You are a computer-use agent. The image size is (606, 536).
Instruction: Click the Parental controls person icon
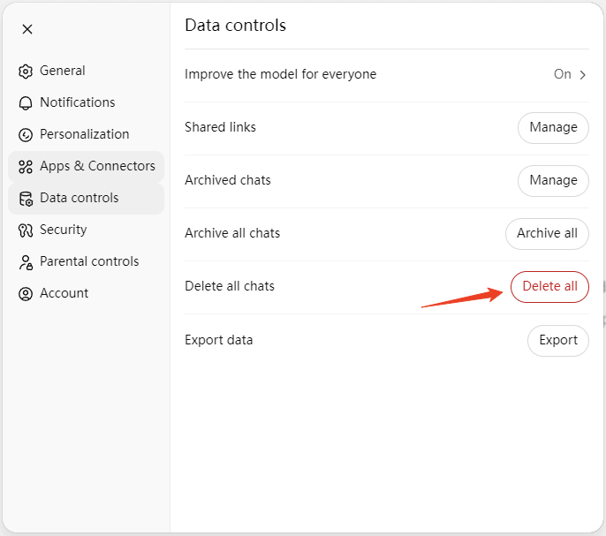coord(26,262)
